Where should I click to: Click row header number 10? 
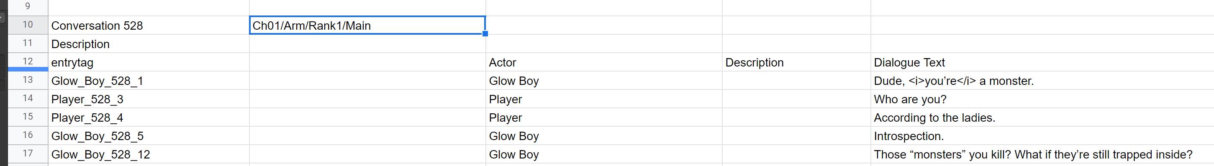pyautogui.click(x=28, y=25)
